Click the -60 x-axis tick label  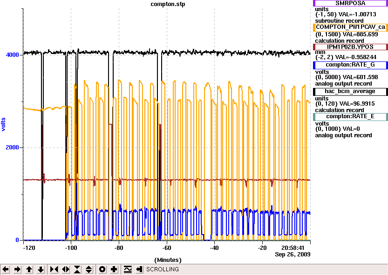[167, 248]
